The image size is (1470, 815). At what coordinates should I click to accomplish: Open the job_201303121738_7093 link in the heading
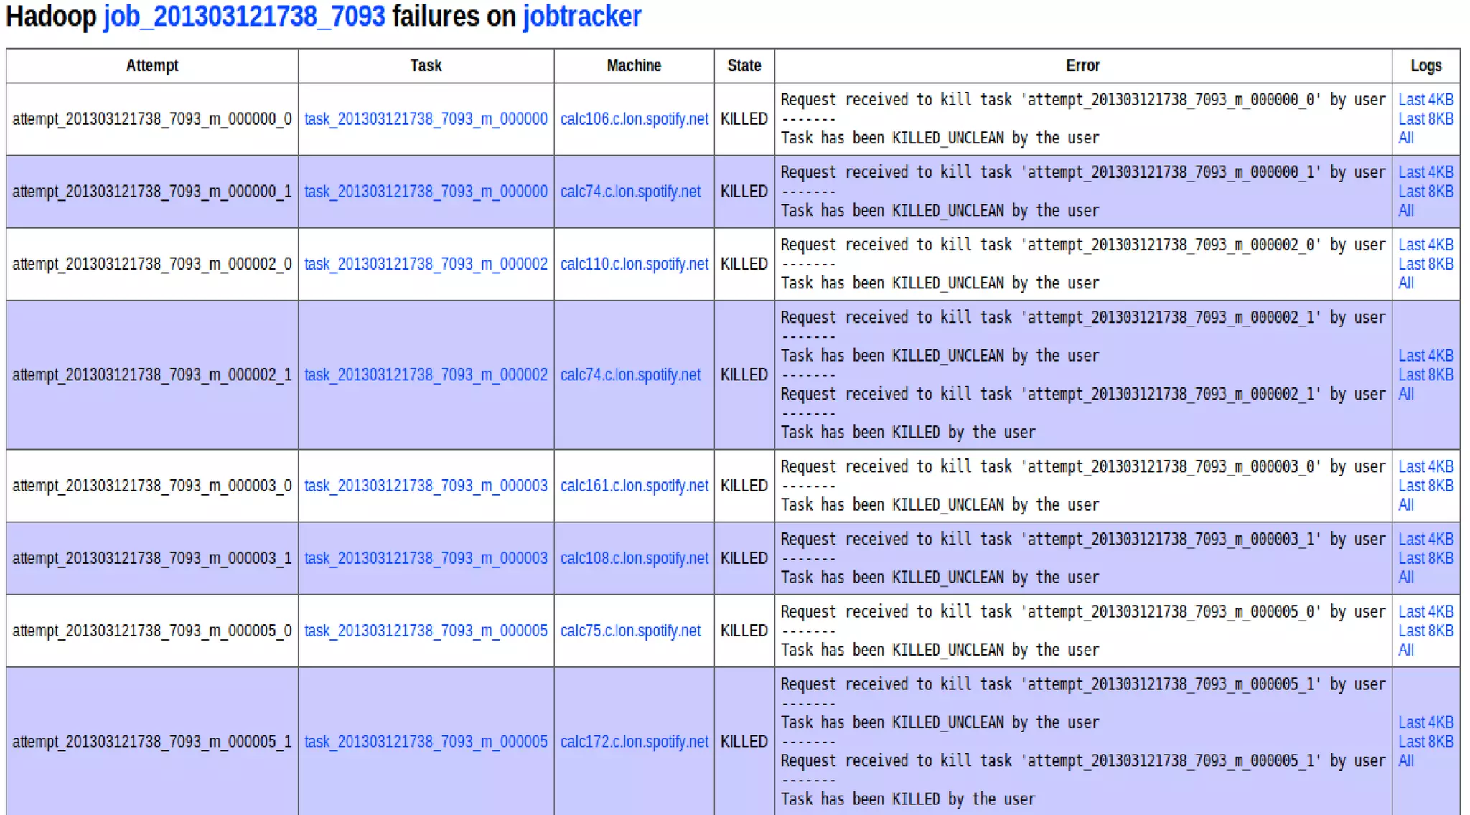244,17
